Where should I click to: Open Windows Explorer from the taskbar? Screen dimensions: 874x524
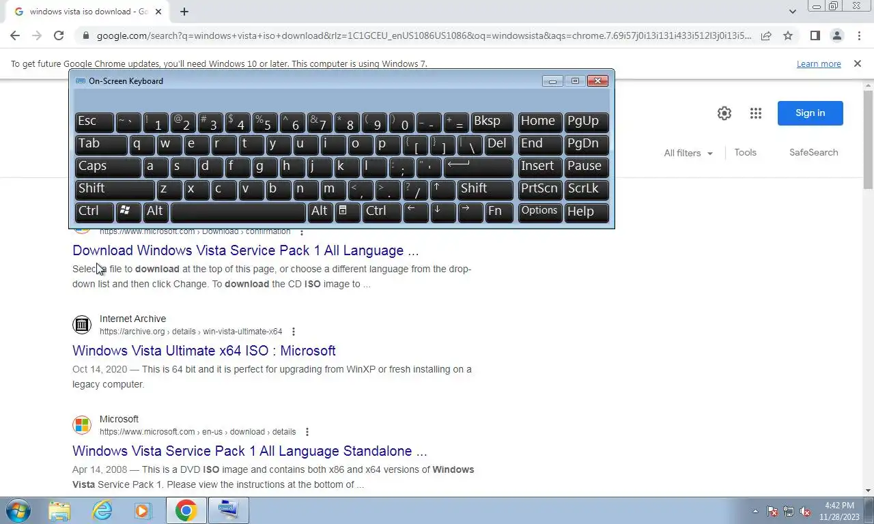59,510
